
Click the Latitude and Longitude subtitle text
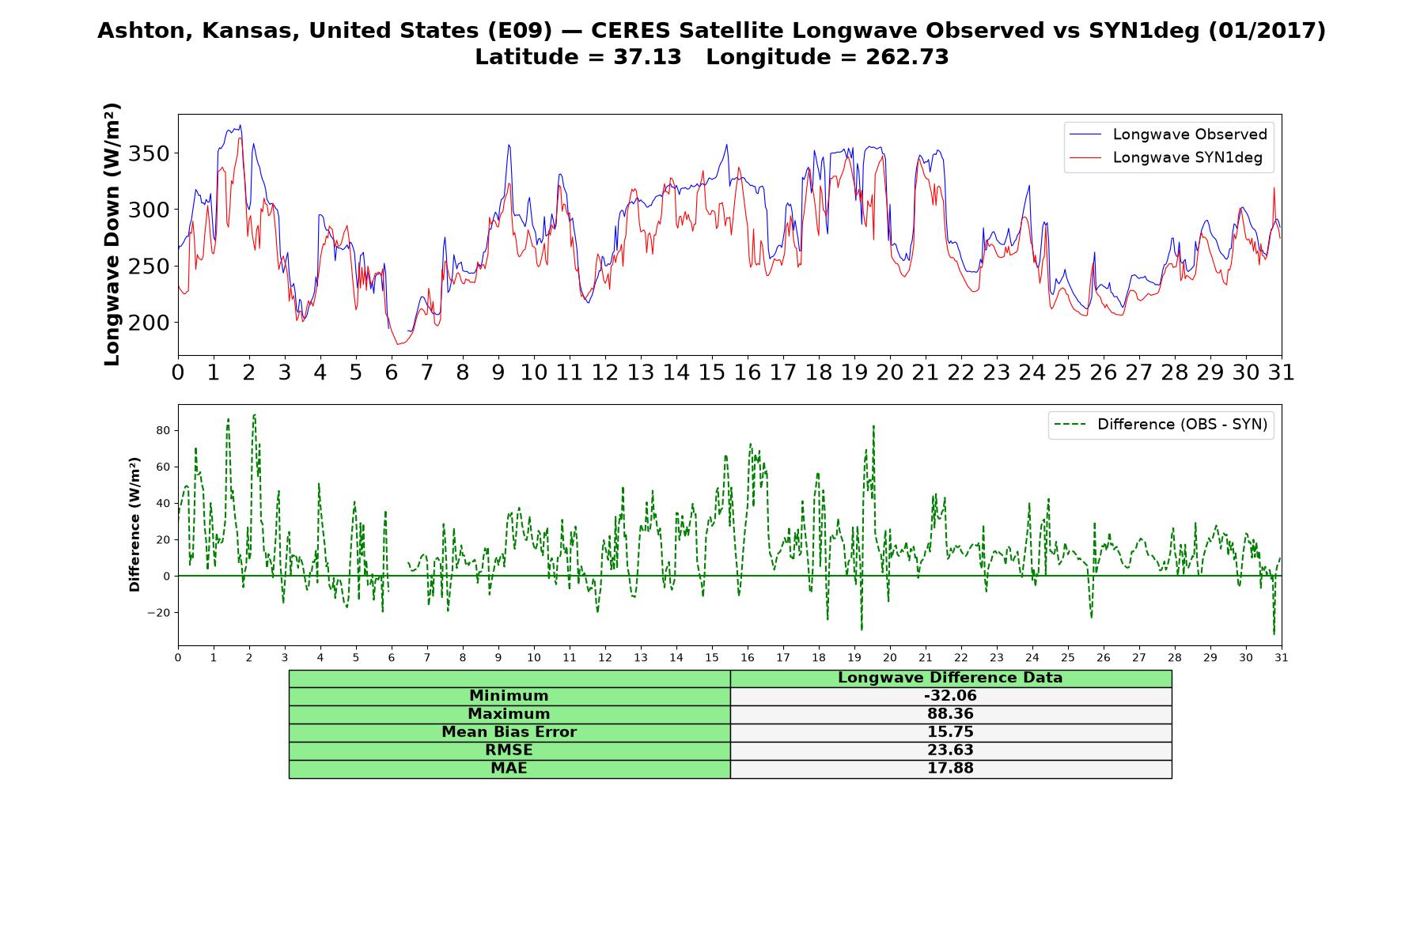pyautogui.click(x=711, y=57)
